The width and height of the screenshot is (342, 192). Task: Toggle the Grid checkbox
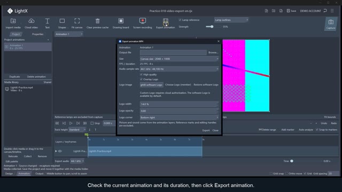(305, 173)
